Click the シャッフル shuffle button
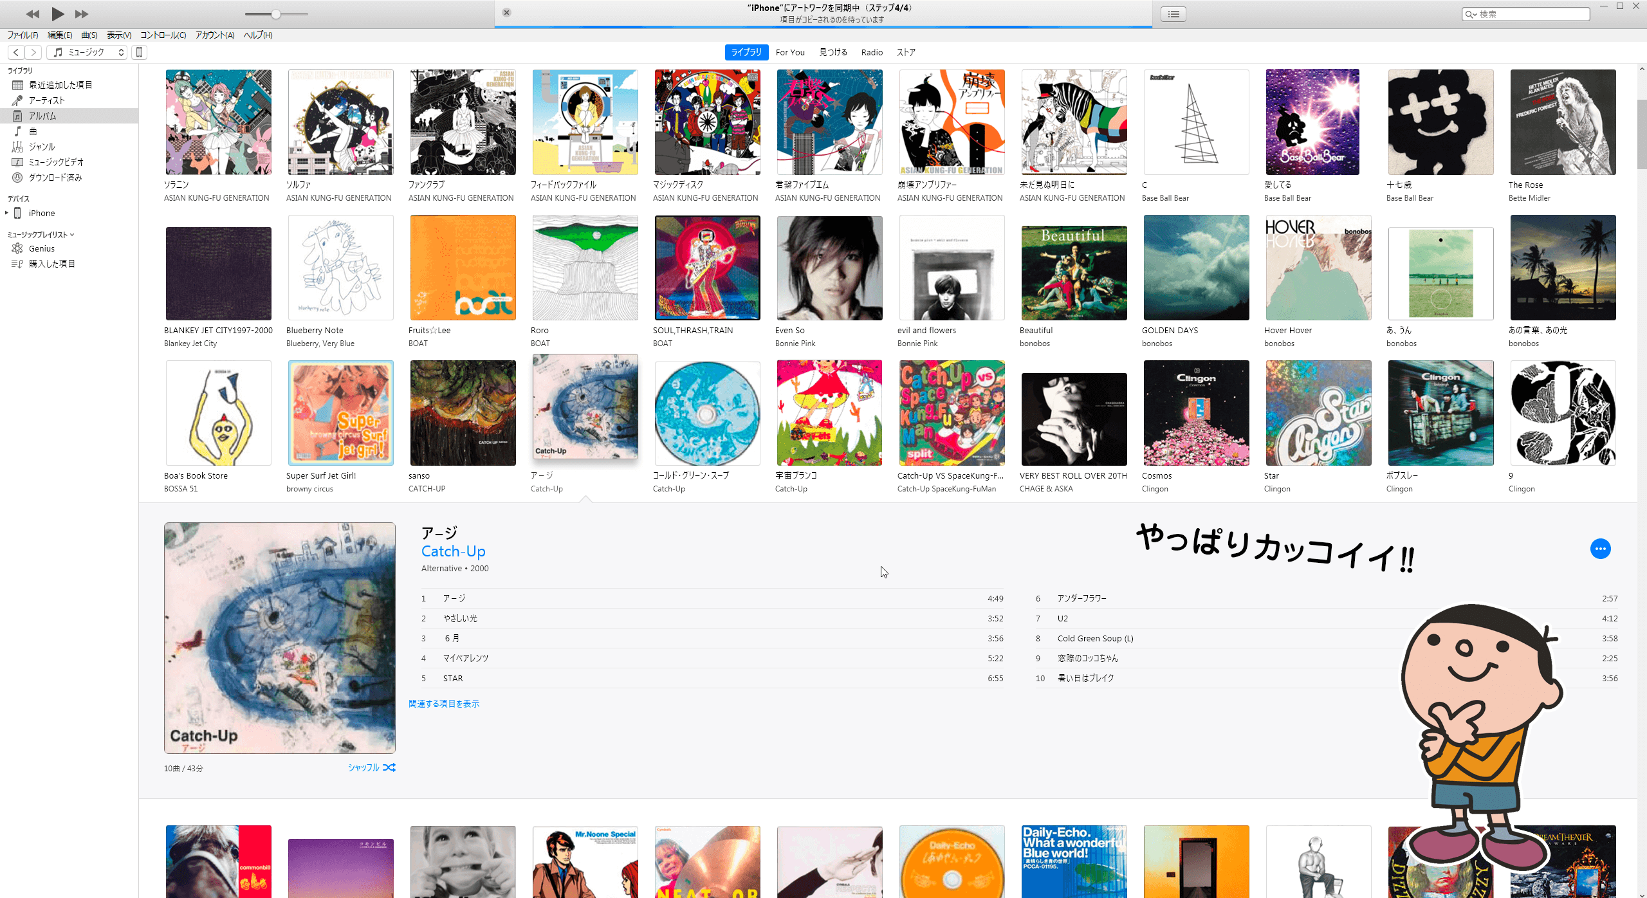 (x=372, y=767)
